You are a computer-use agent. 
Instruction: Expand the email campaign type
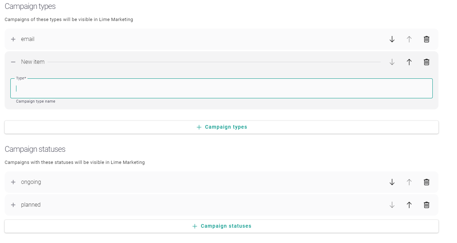tap(13, 39)
